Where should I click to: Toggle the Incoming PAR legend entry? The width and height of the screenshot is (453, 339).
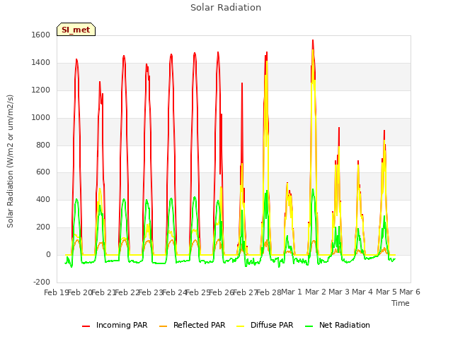115,325
